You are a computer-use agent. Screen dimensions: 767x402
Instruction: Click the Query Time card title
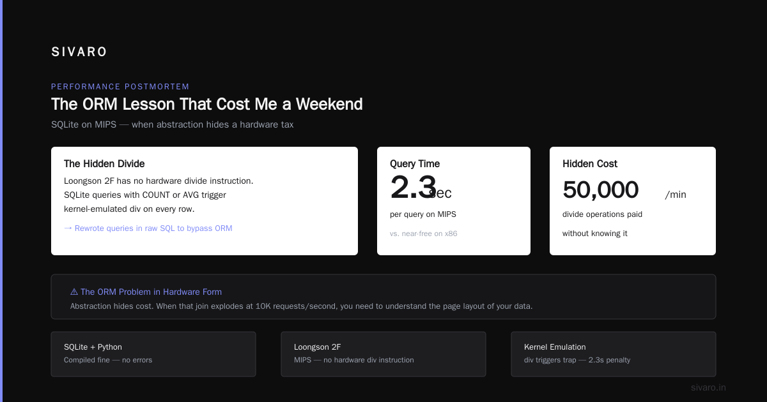tap(415, 164)
